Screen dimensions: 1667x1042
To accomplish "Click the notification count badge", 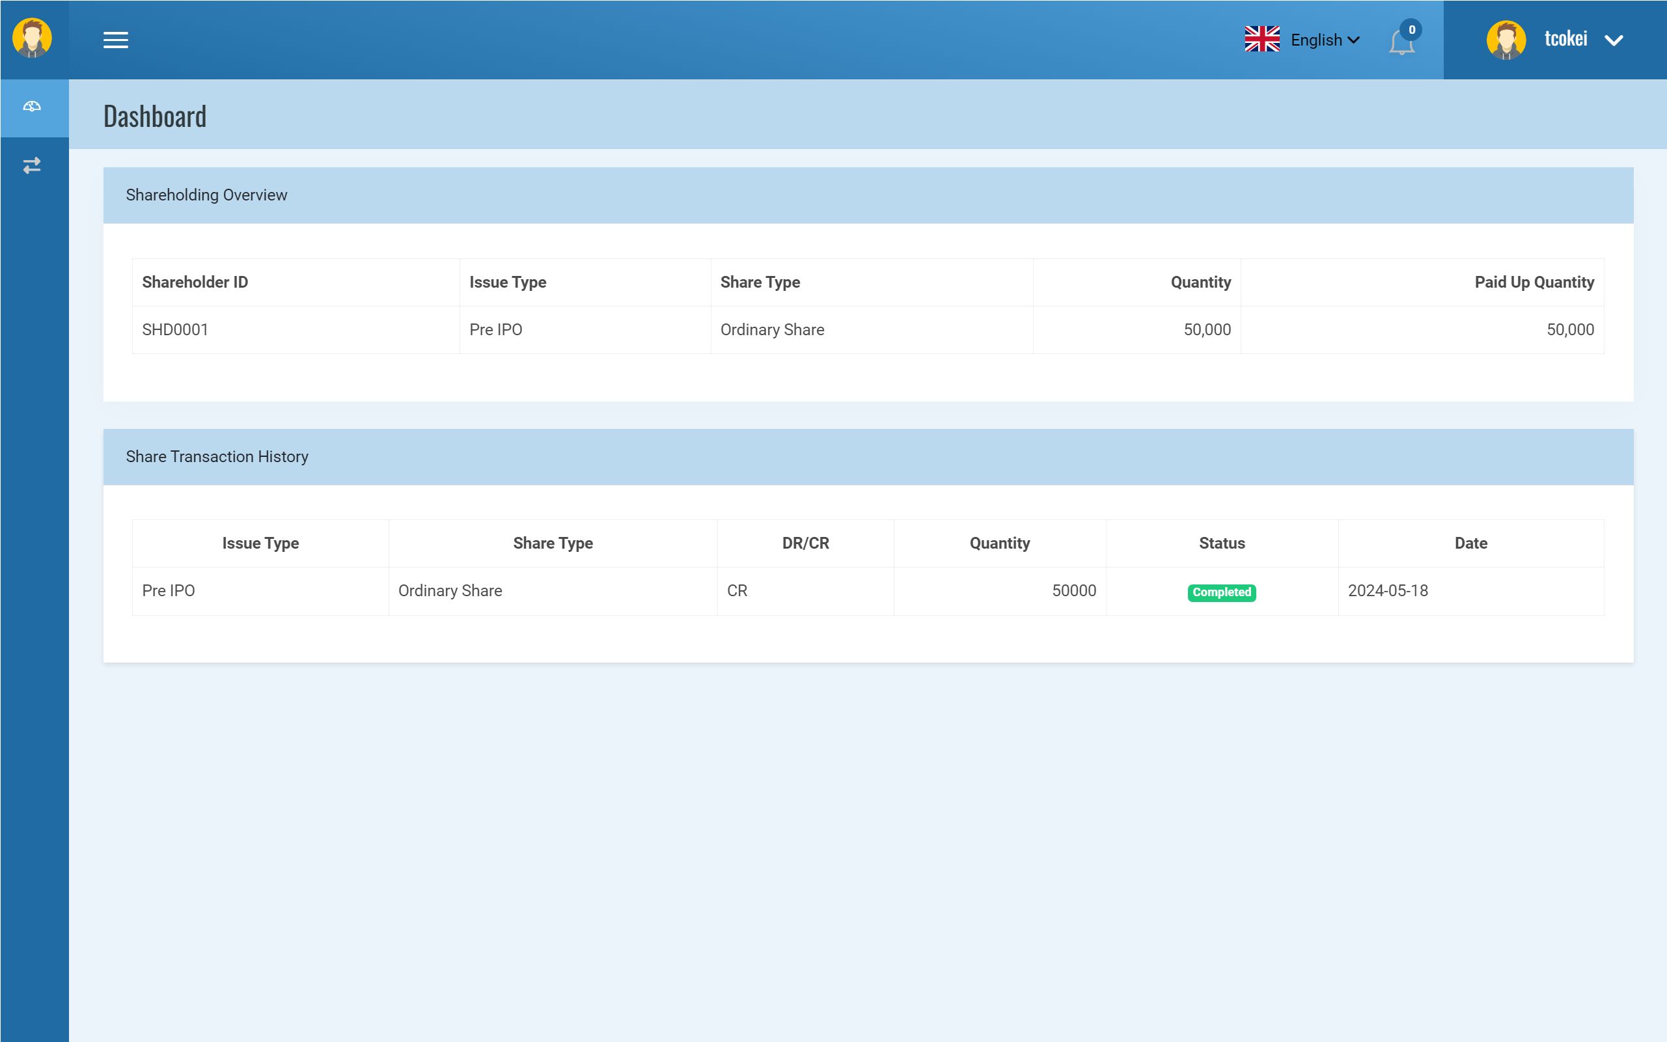I will point(1411,30).
